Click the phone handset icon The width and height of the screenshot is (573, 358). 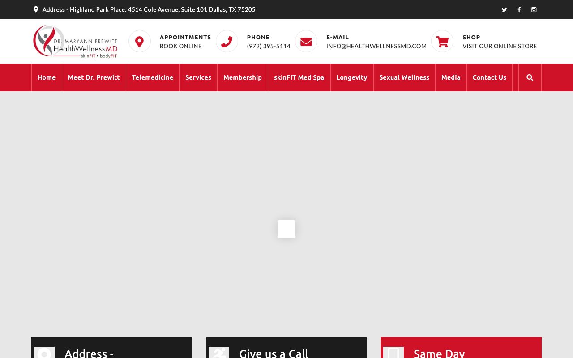(227, 42)
